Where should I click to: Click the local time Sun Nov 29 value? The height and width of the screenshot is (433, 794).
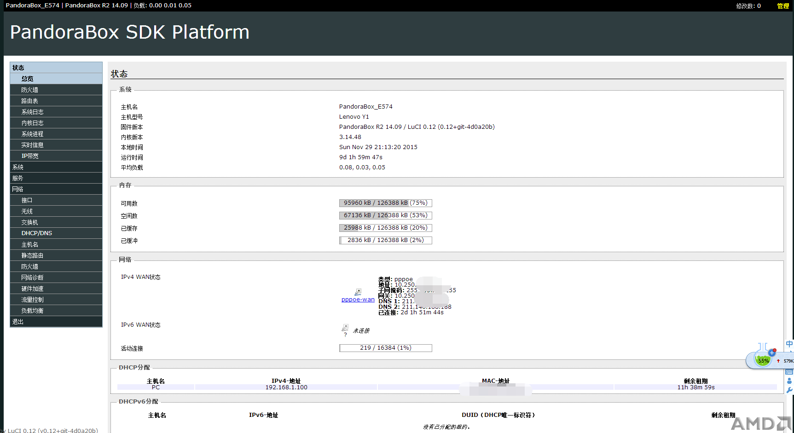coord(378,147)
